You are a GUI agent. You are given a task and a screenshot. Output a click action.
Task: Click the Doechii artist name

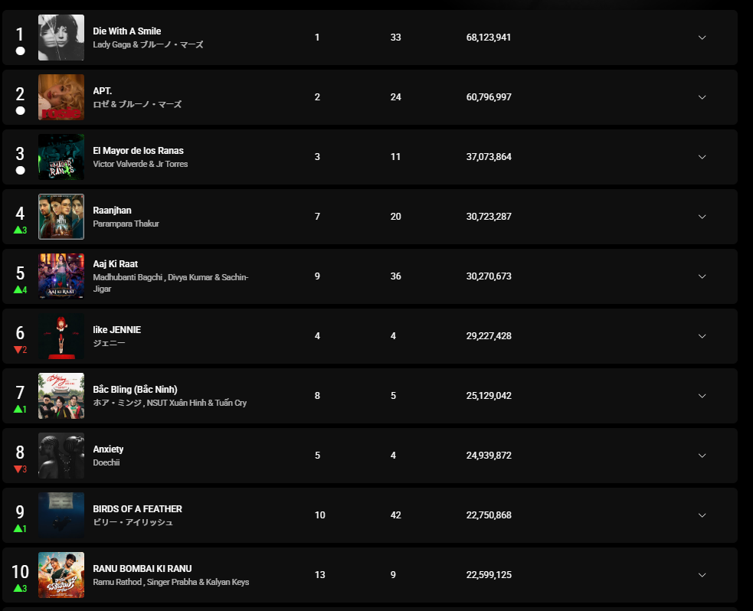[x=106, y=462]
